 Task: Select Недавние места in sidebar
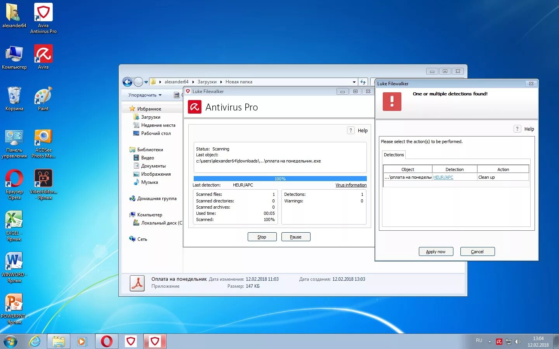[158, 125]
